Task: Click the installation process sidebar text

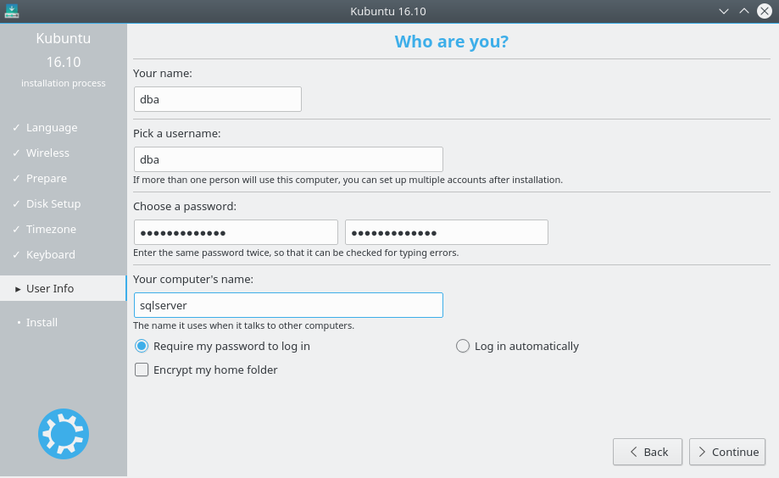Action: pyautogui.click(x=63, y=83)
